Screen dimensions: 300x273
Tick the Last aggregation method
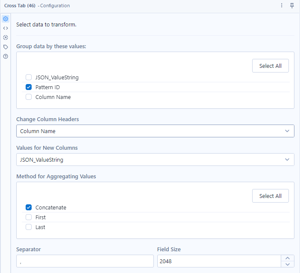coord(29,227)
